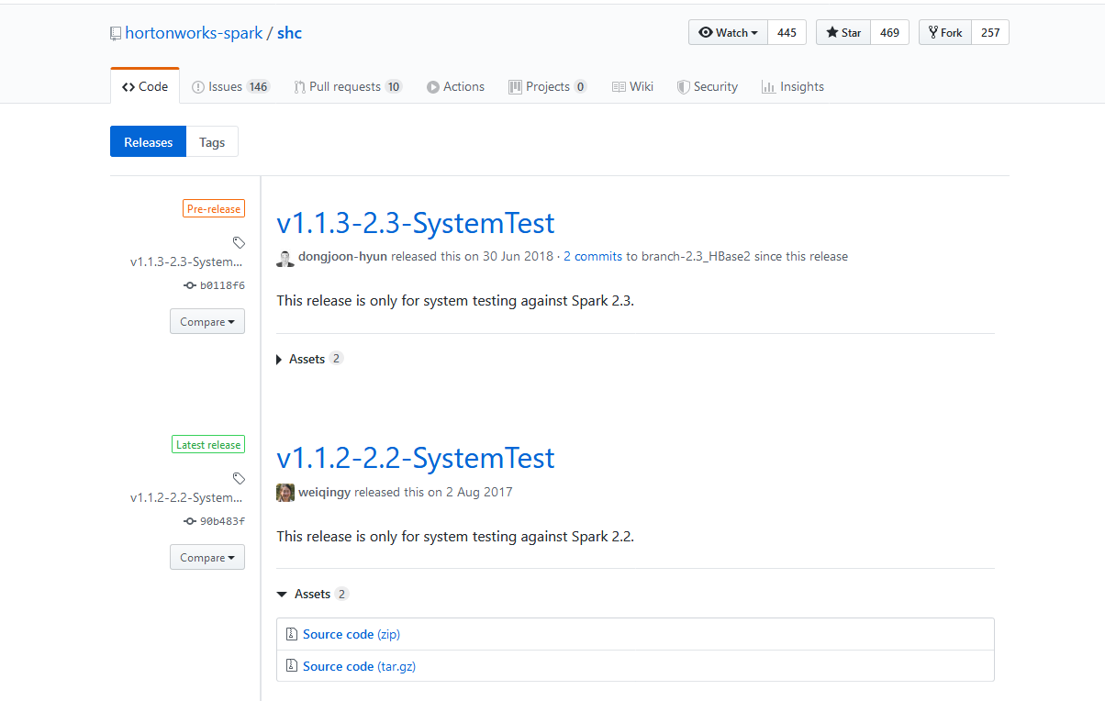Switch to the Issues tab
1105x701 pixels.
pos(230,86)
